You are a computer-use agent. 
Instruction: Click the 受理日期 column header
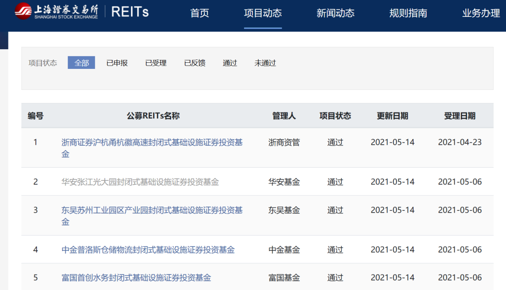pos(460,116)
